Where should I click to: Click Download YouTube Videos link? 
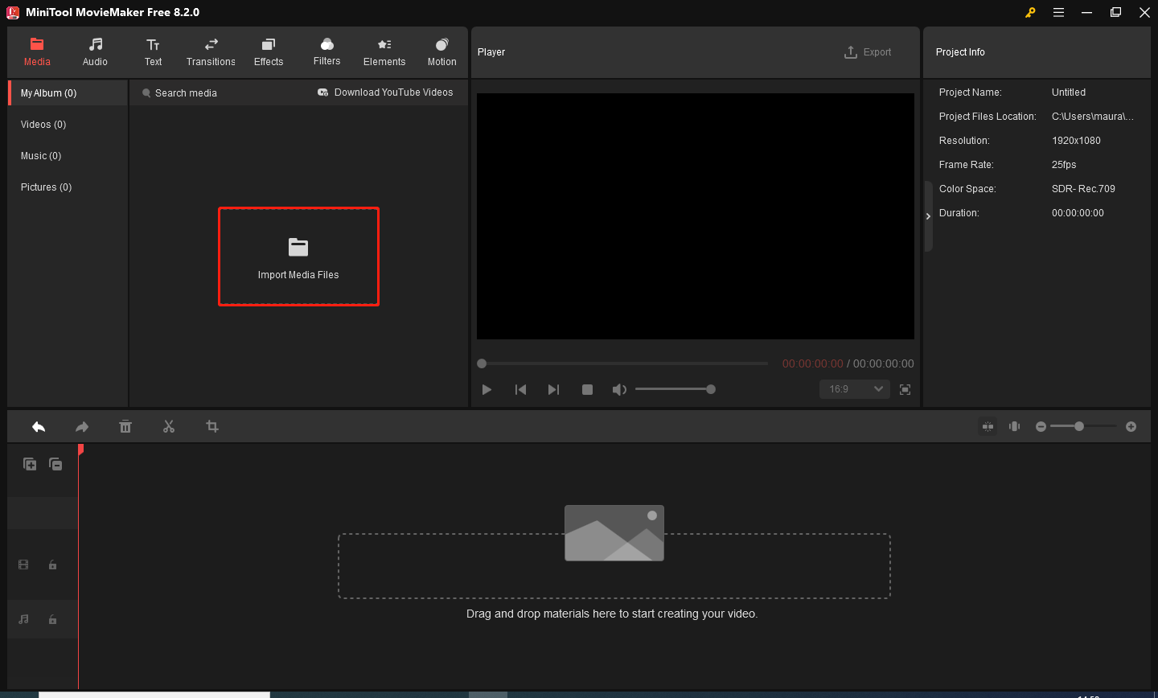(385, 92)
